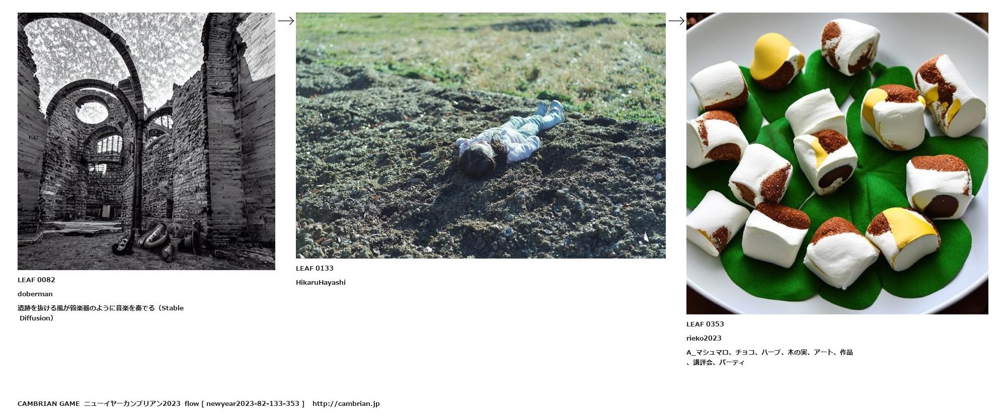The height and width of the screenshot is (416, 1006).
Task: Click the flow newyear2023-82-133-353 text
Action: coord(245,403)
